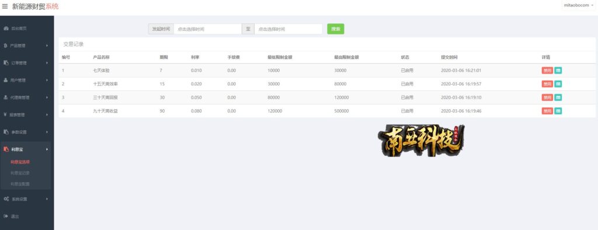The height and width of the screenshot is (230, 598).
Task: Click the 最低限制金额 column header
Action: [x=280, y=57]
